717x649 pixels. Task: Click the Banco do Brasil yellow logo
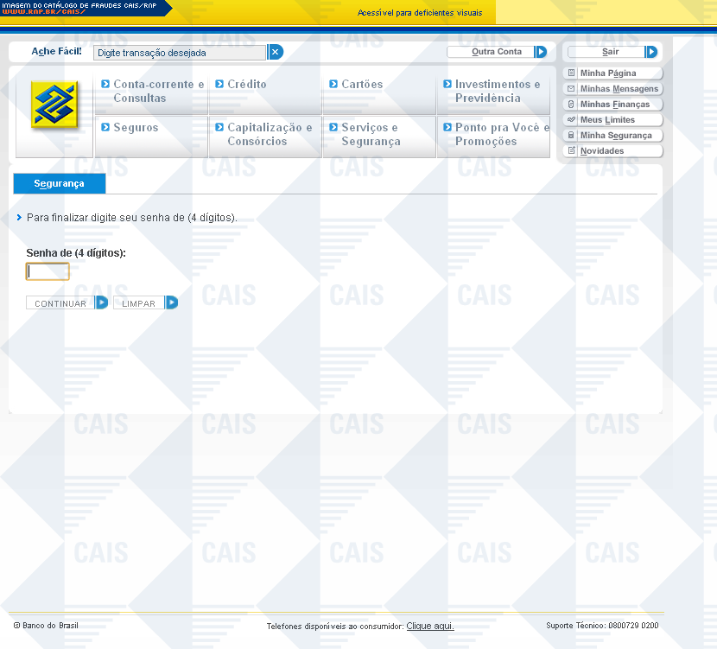click(x=54, y=105)
